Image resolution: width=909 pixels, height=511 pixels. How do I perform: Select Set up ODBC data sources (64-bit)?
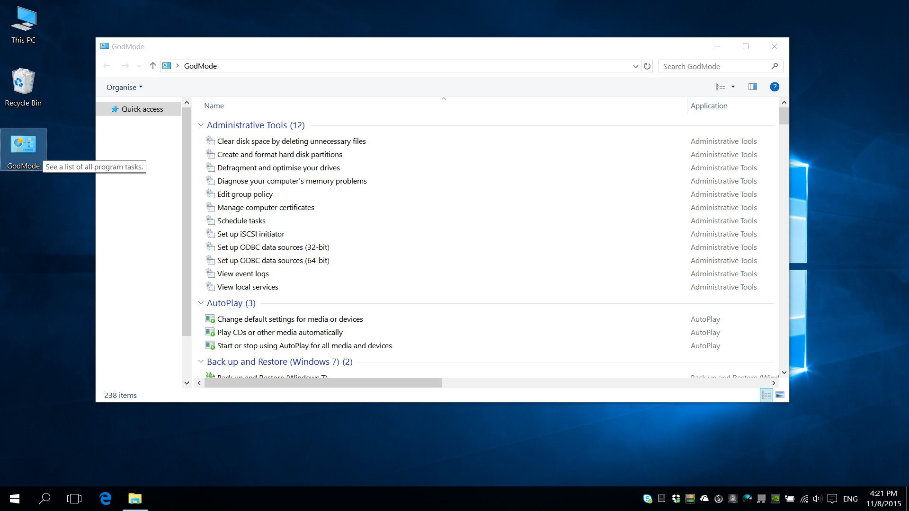(273, 260)
